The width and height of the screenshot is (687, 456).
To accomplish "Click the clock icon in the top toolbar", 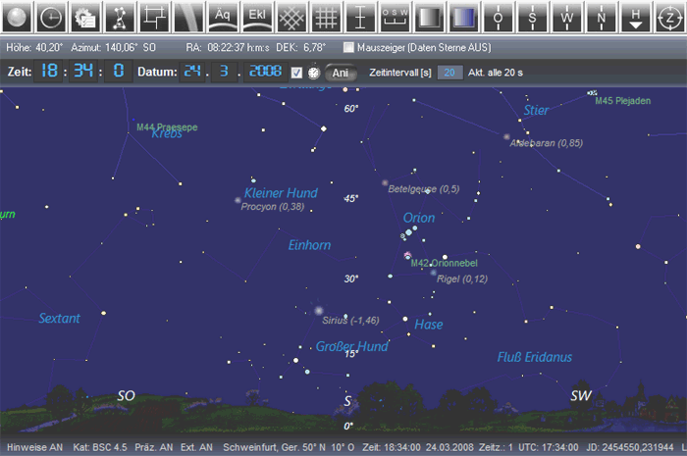I will 51,17.
